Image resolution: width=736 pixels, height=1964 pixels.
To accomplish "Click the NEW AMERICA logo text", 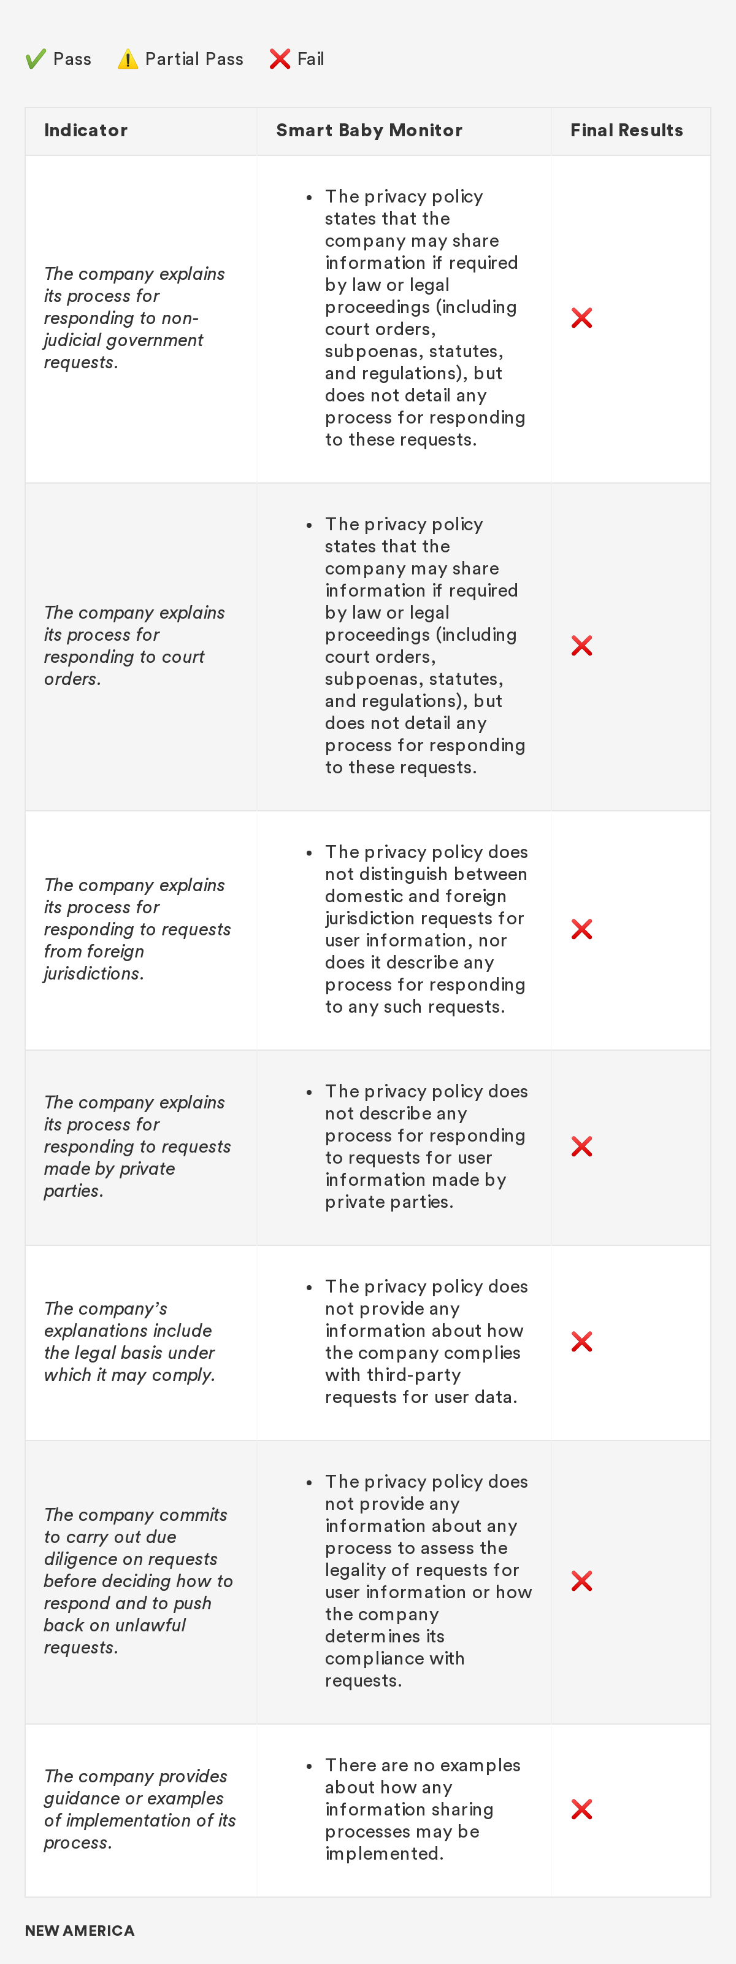I will [80, 1930].
